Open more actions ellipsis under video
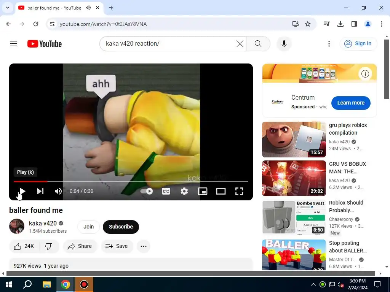 pos(144,246)
